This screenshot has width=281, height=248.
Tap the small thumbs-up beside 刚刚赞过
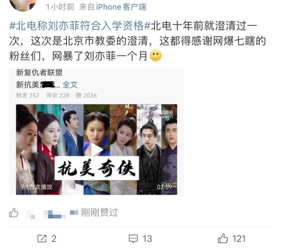pyautogui.click(x=14, y=213)
